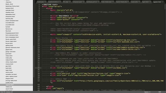Close the register.html editor tab
Viewport: 166px width, 93px height.
[x=163, y=2]
